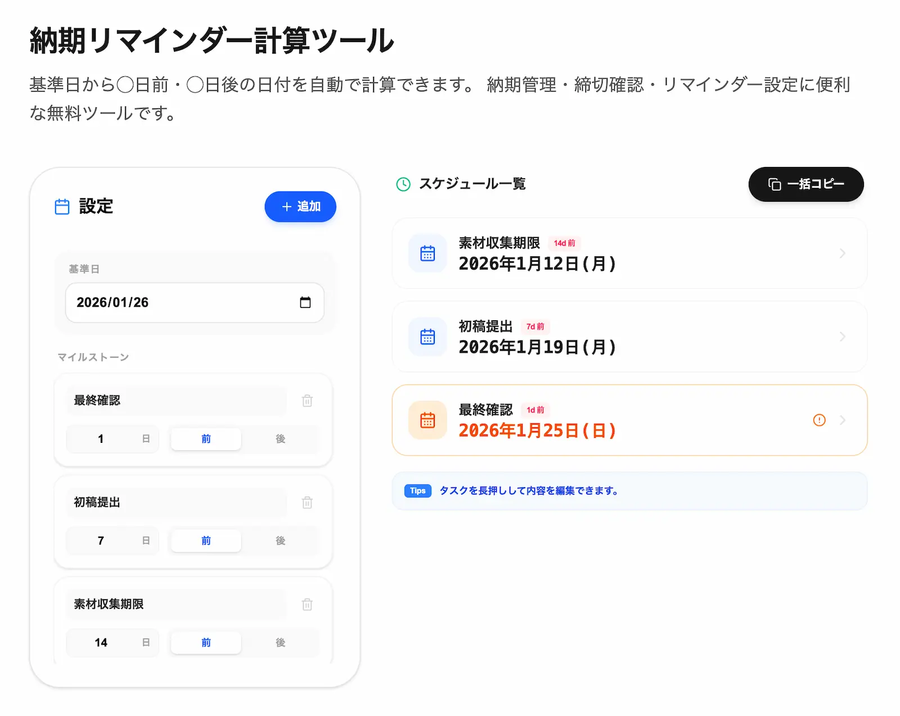900x716 pixels.
Task: Select 後 for the 素材収集期限 milestone
Action: coord(280,642)
